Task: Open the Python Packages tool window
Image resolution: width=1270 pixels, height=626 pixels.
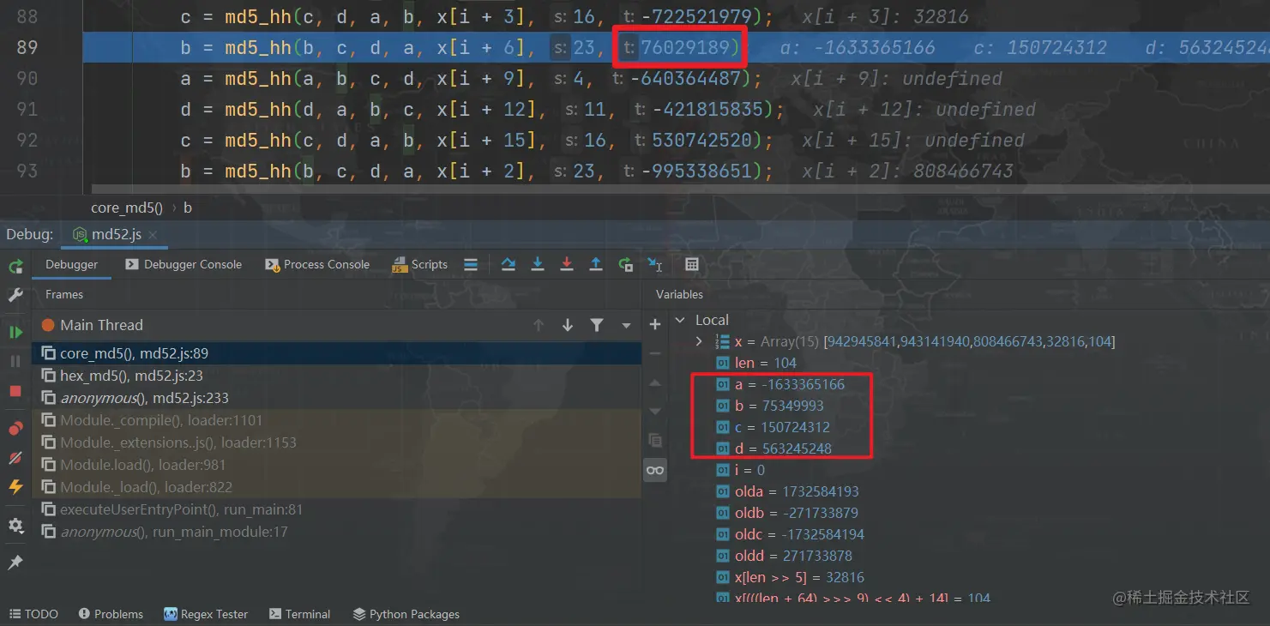Action: [406, 614]
